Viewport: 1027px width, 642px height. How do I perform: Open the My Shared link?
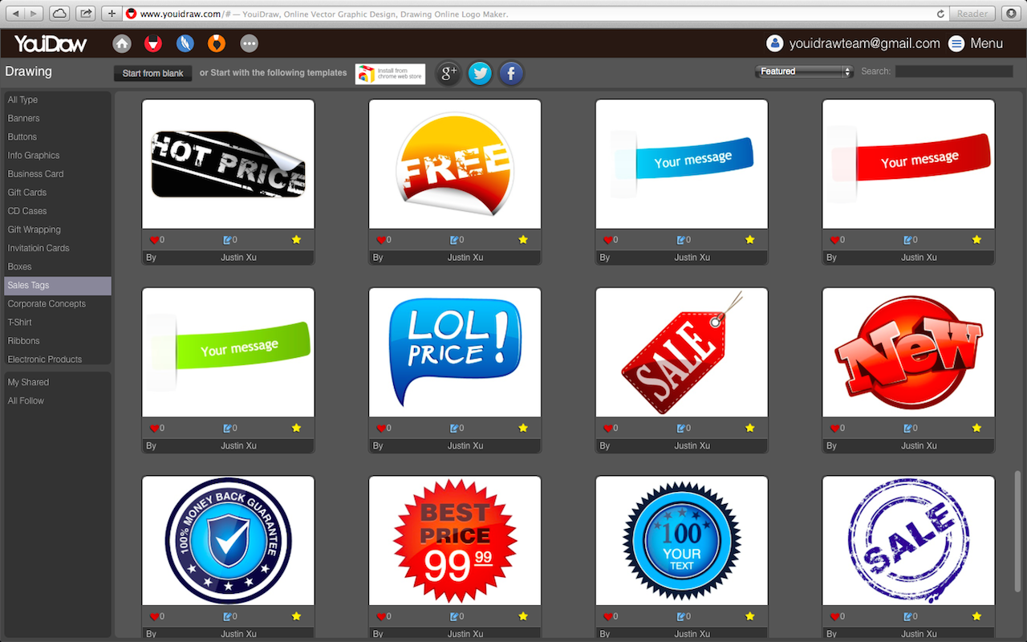tap(28, 381)
